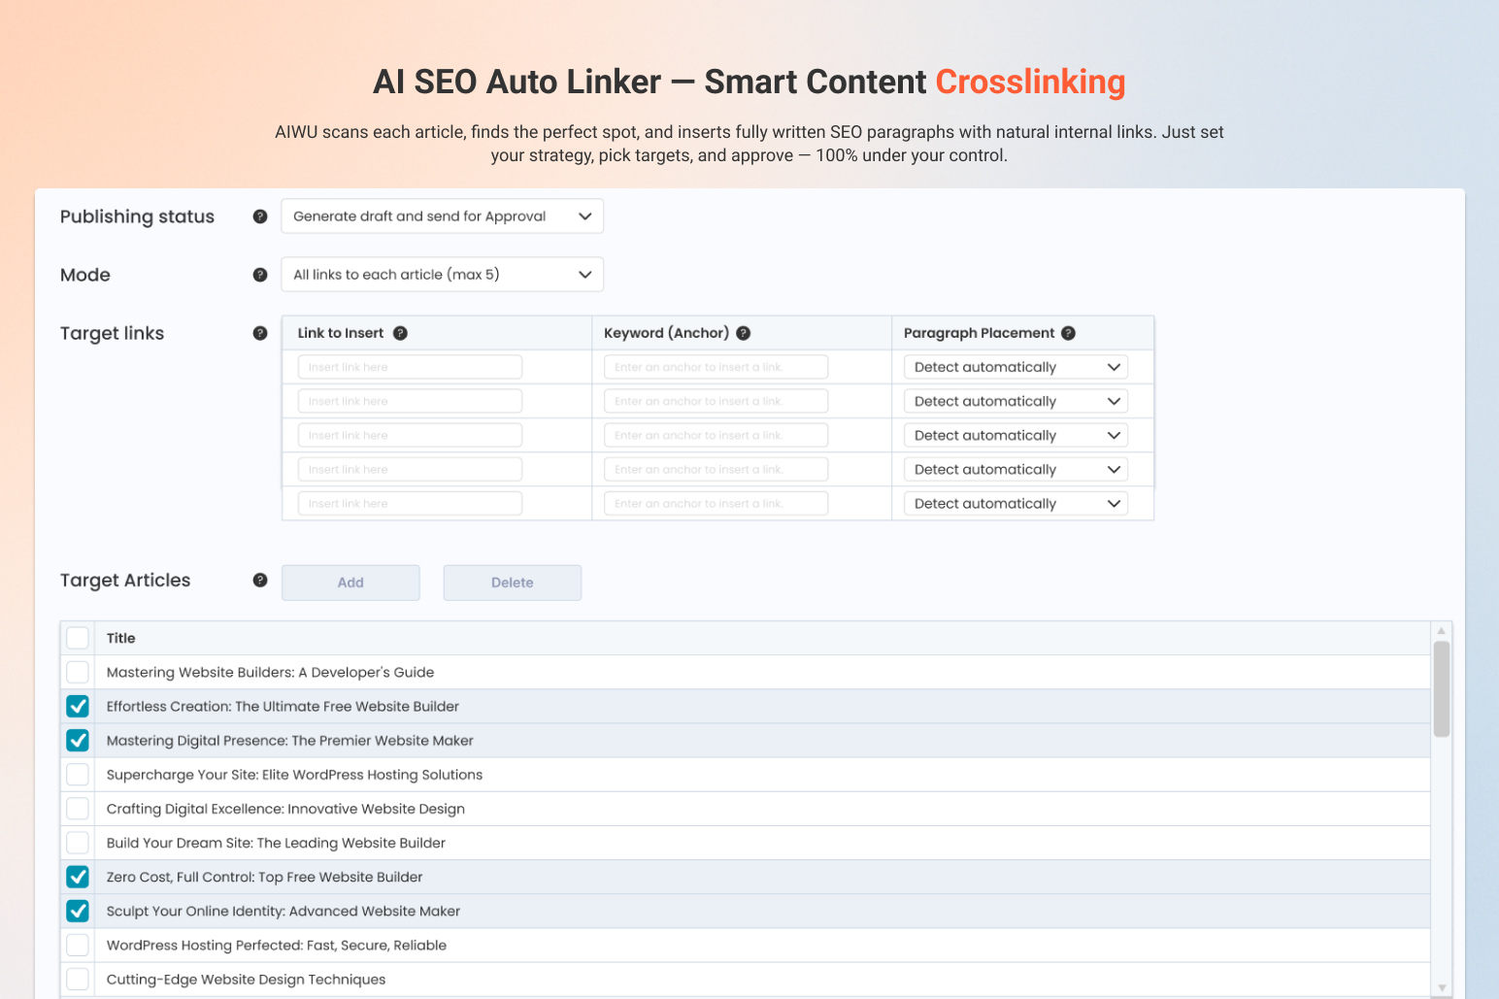
Task: Open the Target links help tooltip
Action: click(260, 333)
